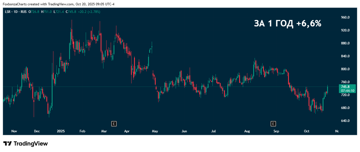Select the 2025 label on the time axis

coord(61,131)
